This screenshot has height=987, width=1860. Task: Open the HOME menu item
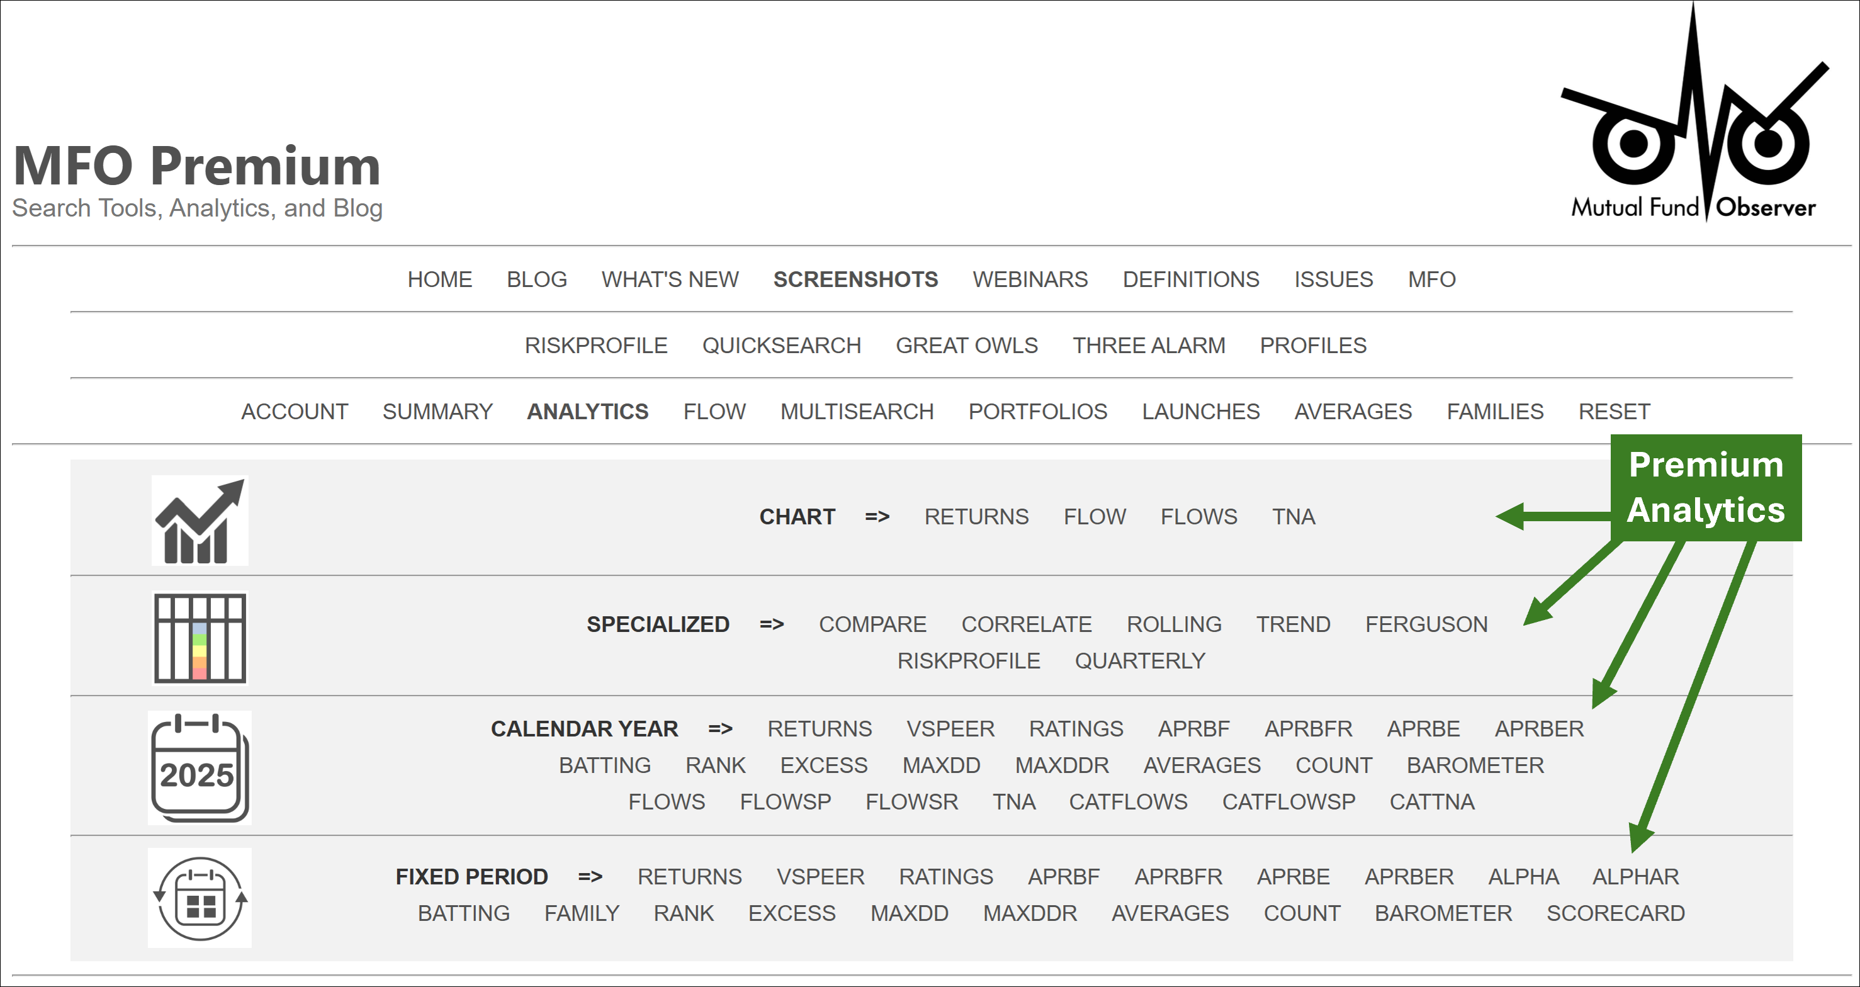(x=440, y=279)
